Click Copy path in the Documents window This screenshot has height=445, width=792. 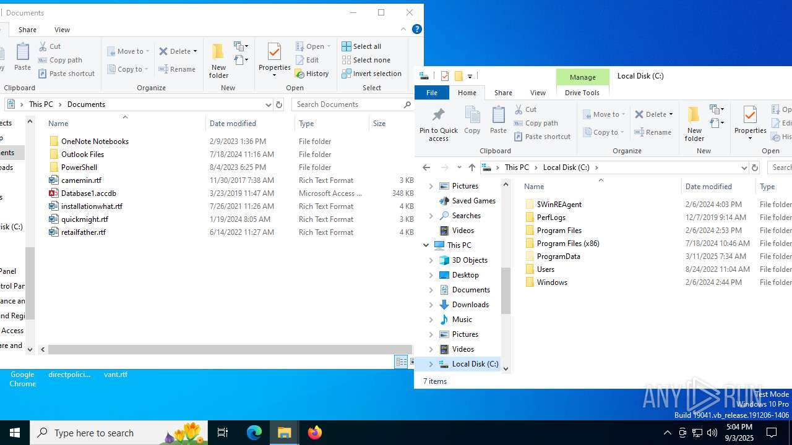click(60, 60)
